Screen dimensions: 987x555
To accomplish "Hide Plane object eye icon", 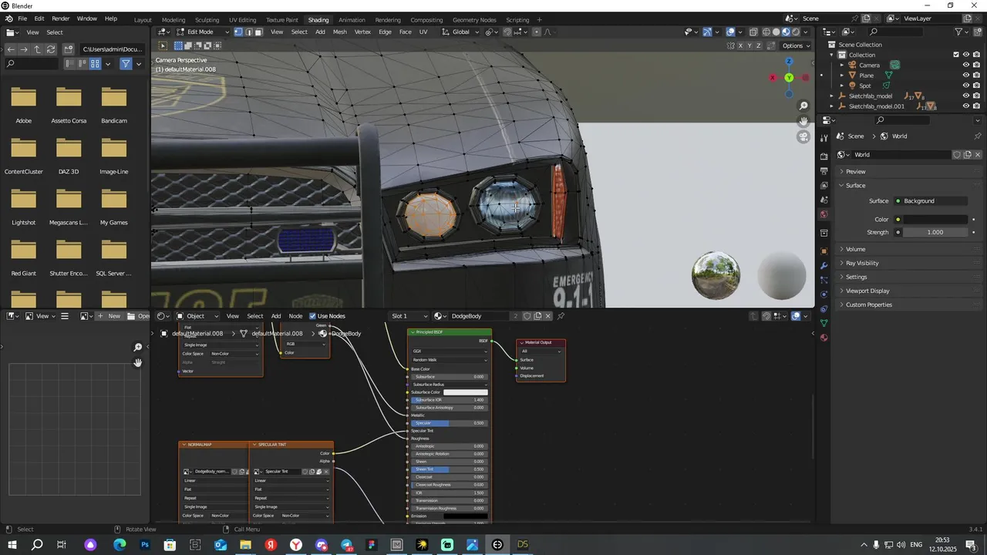I will pyautogui.click(x=965, y=76).
